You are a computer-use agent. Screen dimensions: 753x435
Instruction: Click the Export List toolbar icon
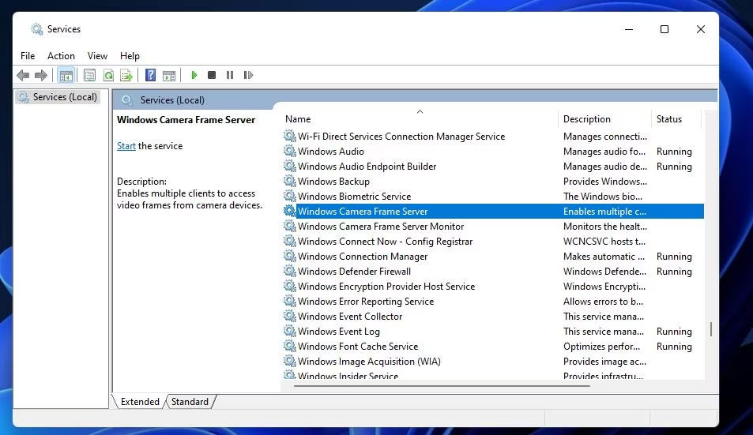126,75
